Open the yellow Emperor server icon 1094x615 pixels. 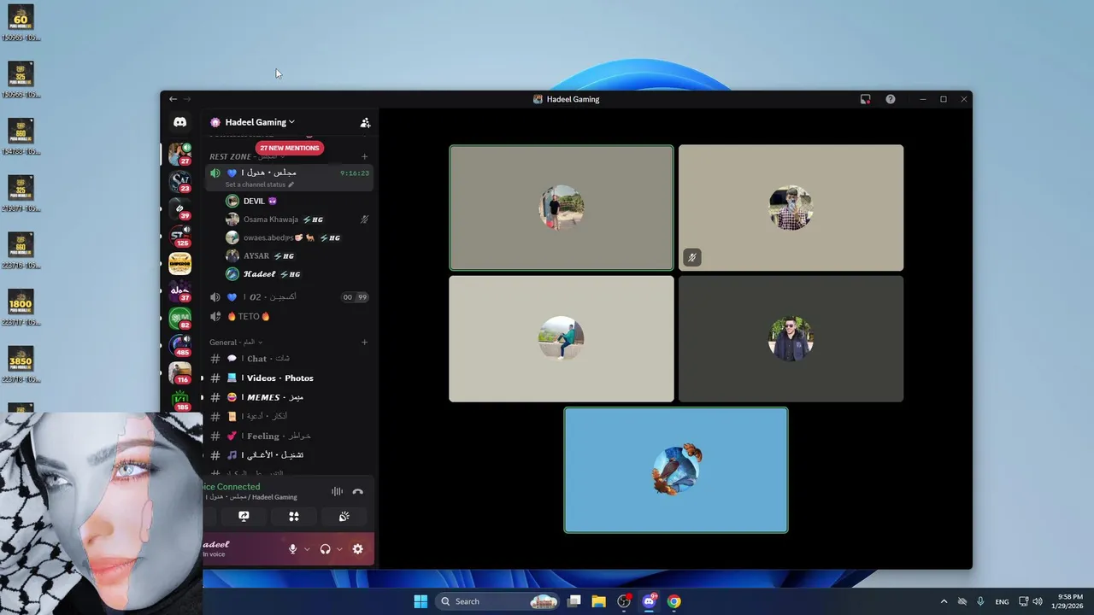[179, 263]
